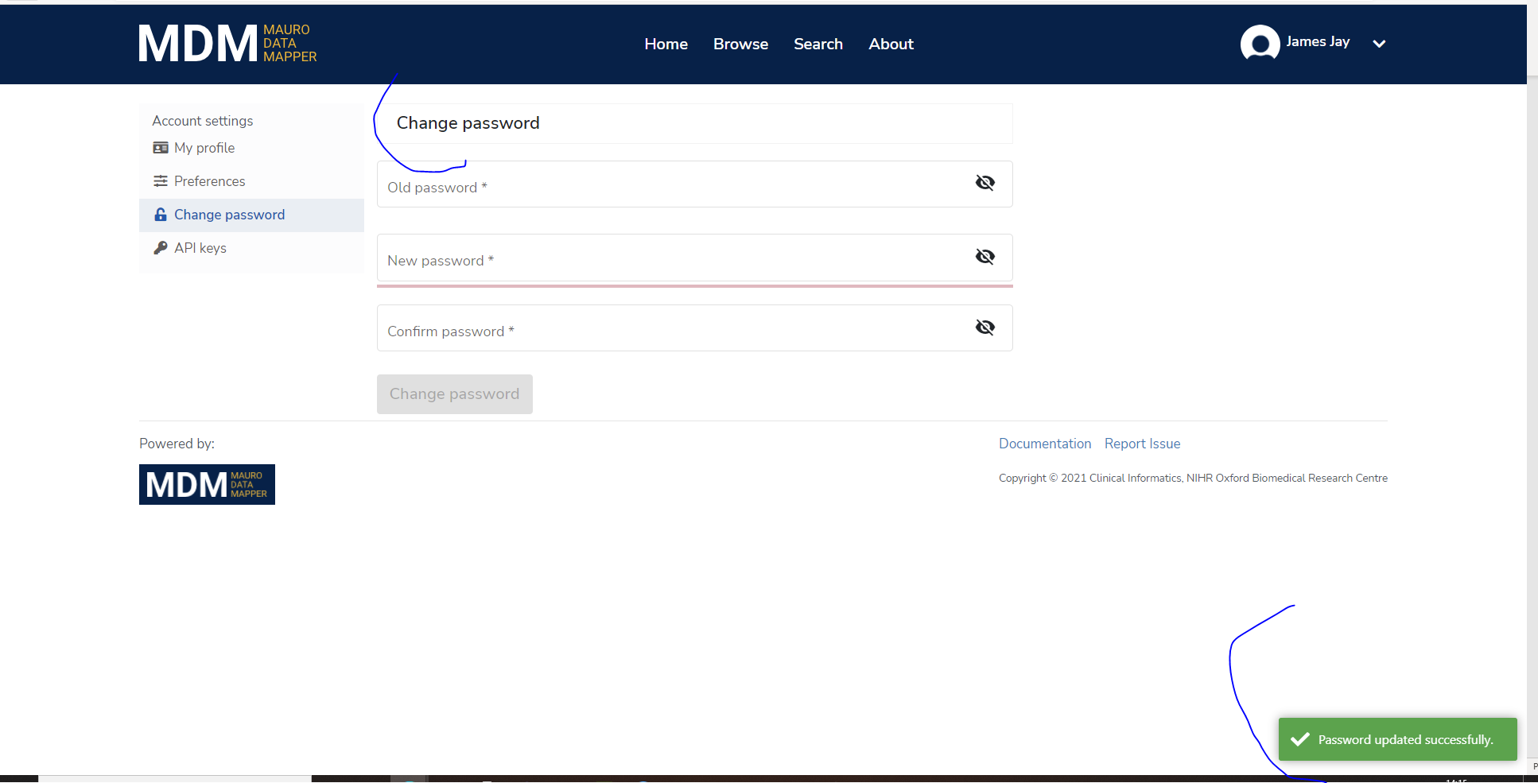The image size is (1538, 783).
Task: Click the footer MDM Powered by logo
Action: point(207,484)
